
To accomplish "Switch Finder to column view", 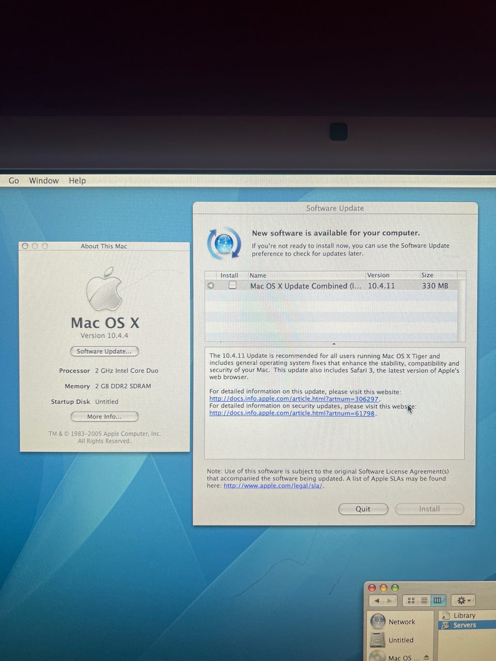I will [438, 601].
